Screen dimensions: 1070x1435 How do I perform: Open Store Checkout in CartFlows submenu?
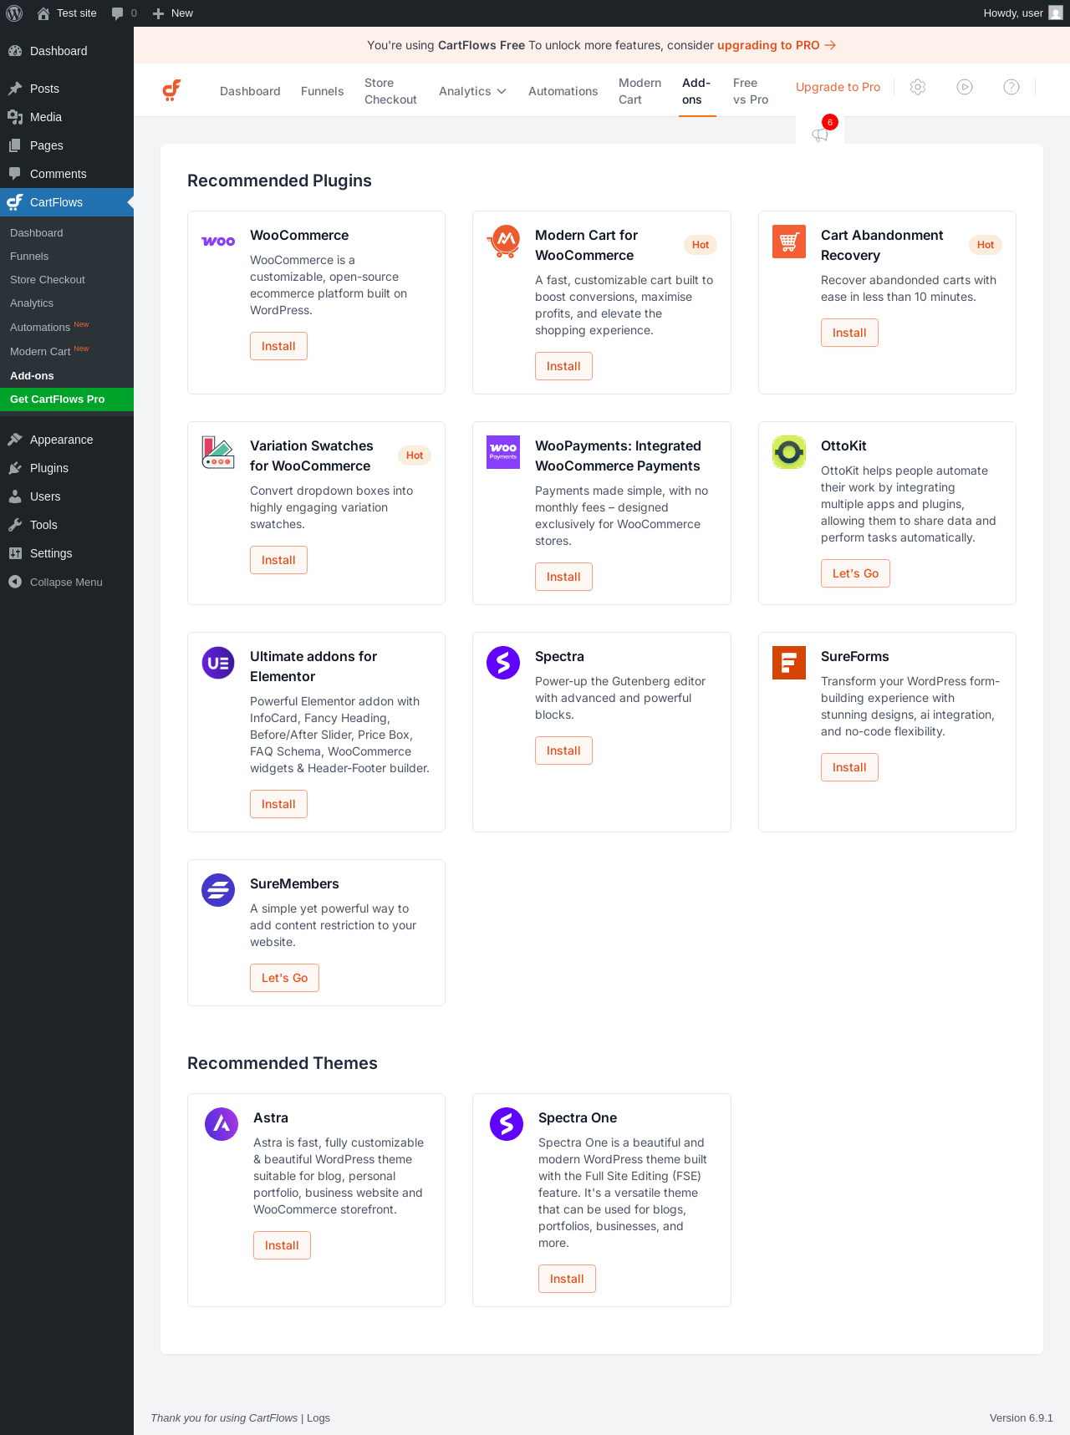[x=67, y=280]
